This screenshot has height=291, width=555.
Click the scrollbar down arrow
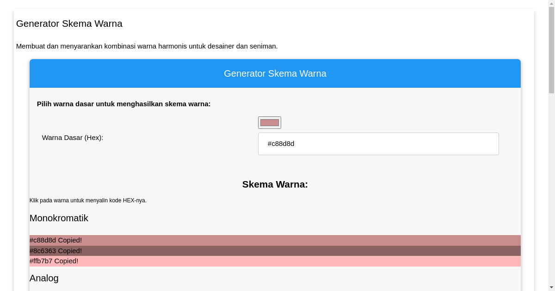(552, 287)
